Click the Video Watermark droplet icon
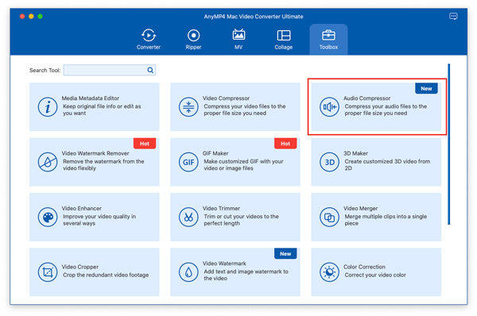477x316 pixels. click(x=188, y=272)
